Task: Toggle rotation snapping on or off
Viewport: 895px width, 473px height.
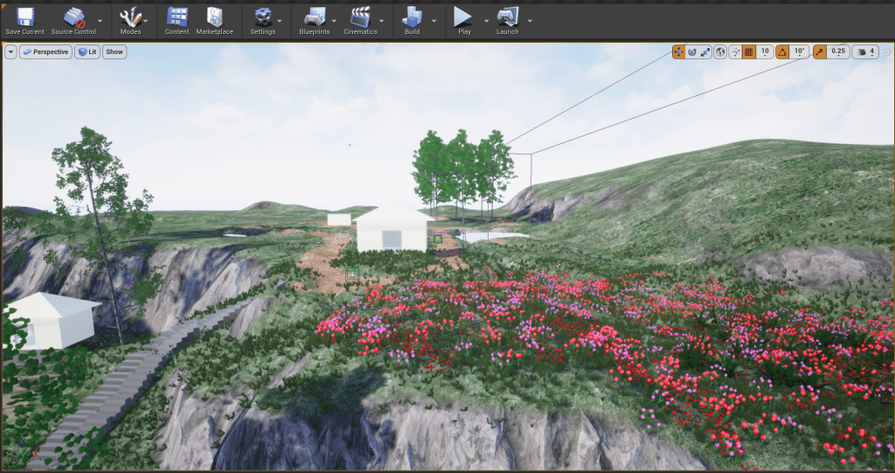Action: [x=782, y=51]
